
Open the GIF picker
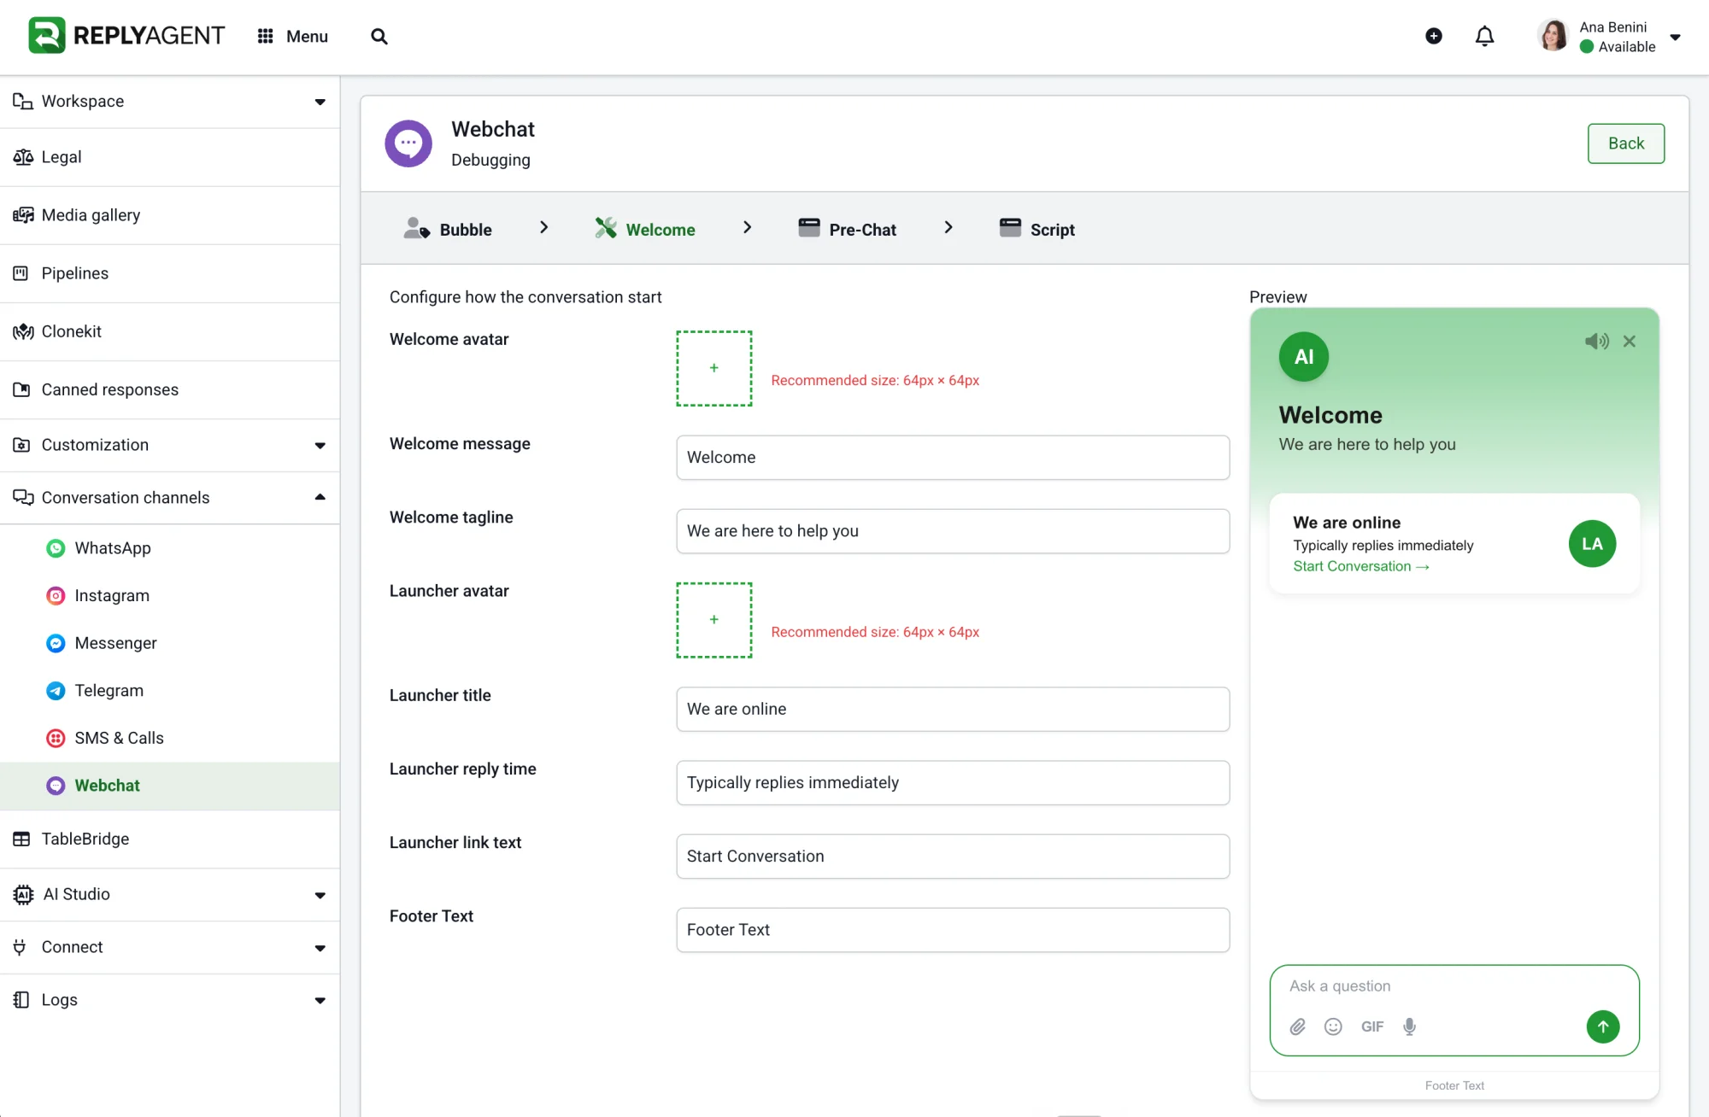click(1372, 1026)
